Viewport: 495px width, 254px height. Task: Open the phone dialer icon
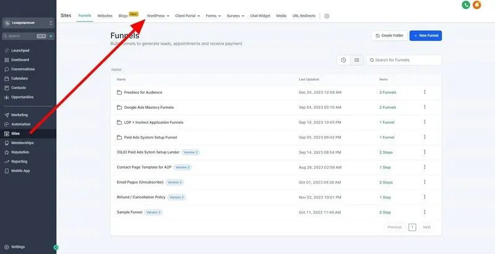pos(466,5)
